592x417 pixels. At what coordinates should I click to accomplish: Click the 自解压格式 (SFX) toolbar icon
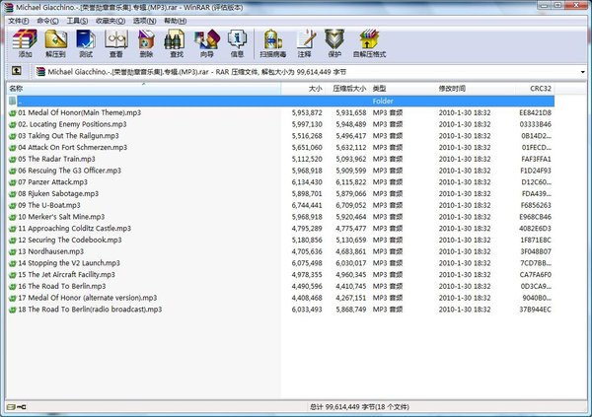click(x=369, y=43)
